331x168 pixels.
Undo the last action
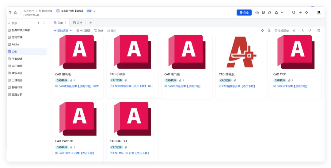point(303,31)
